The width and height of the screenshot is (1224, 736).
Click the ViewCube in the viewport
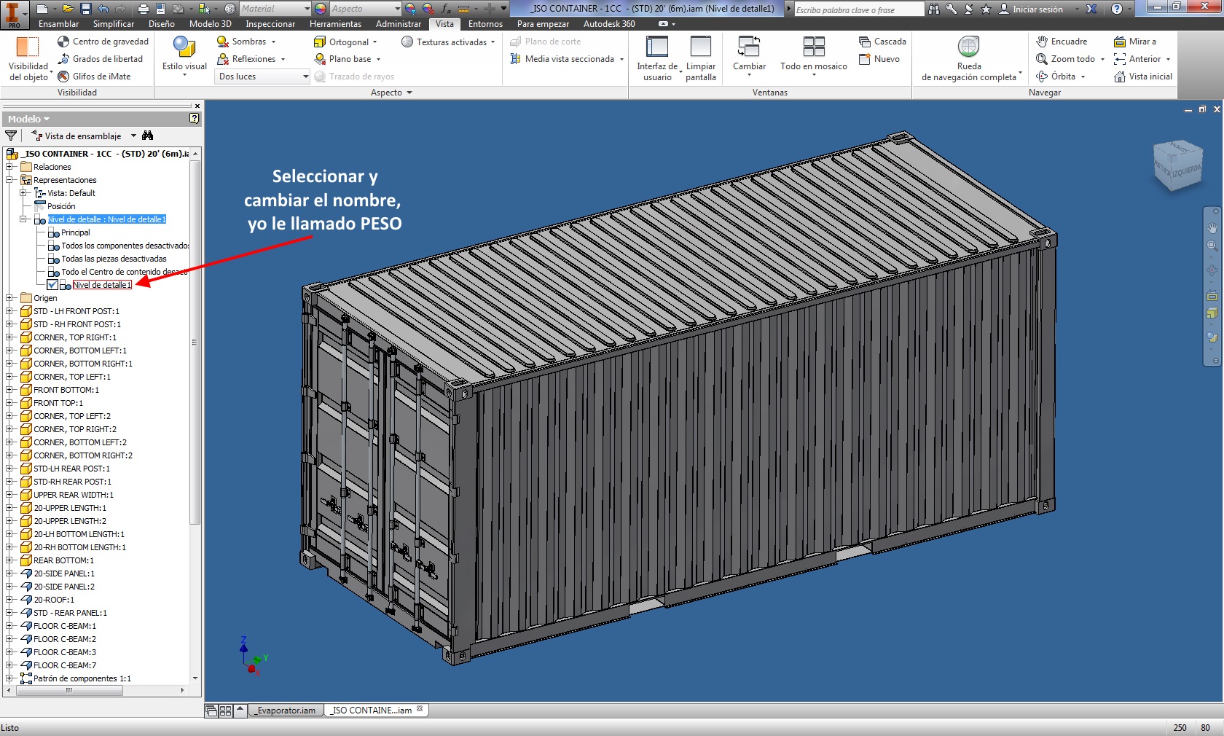point(1177,166)
